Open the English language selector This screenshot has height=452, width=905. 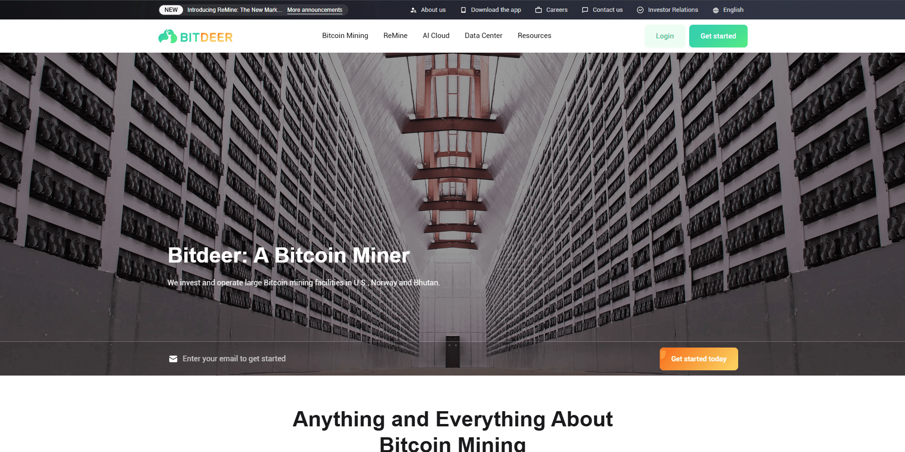(x=728, y=10)
